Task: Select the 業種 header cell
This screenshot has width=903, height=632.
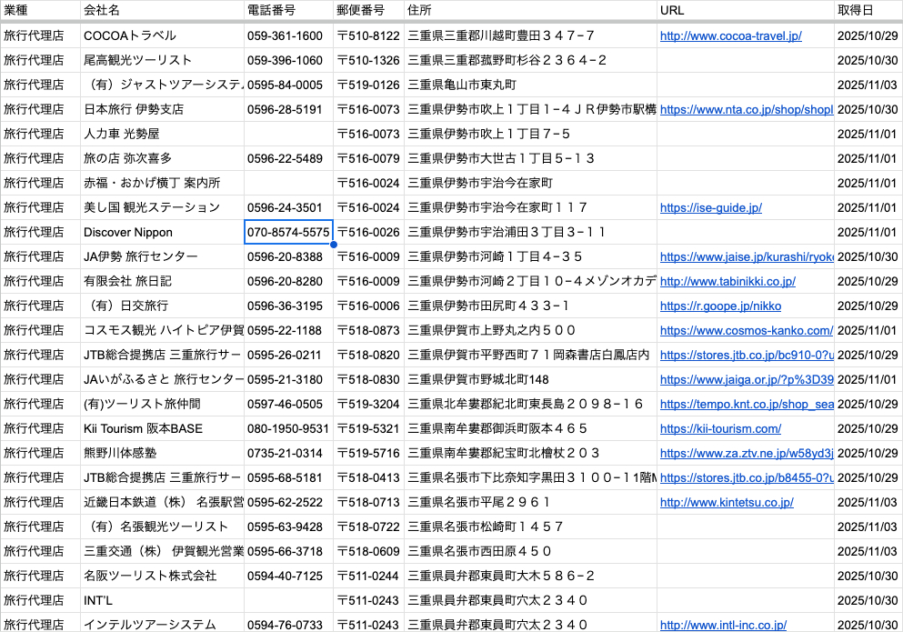Action: click(x=40, y=10)
